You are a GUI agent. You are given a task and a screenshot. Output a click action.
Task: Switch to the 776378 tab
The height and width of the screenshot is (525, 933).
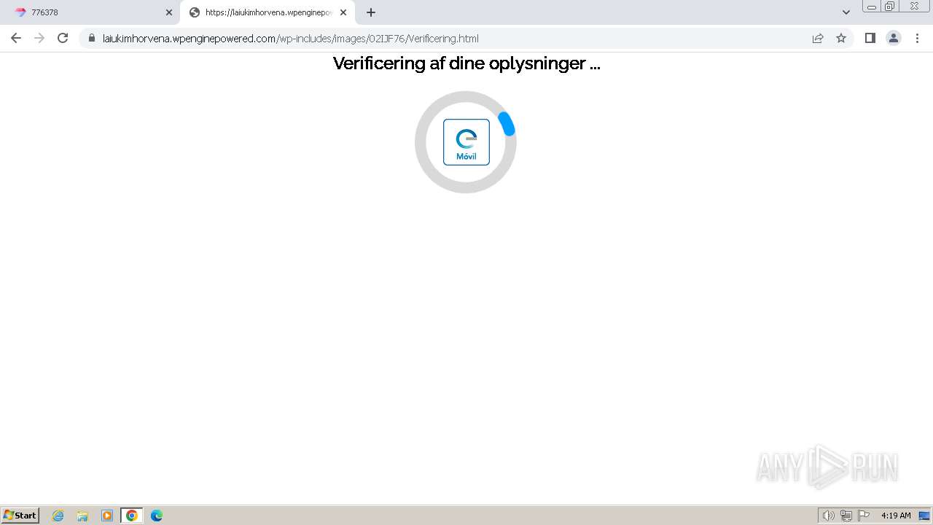pos(91,12)
